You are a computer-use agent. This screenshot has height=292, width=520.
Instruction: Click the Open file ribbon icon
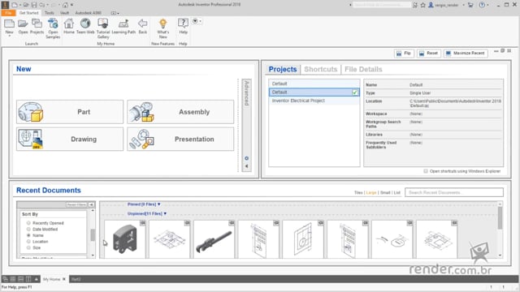click(x=23, y=24)
